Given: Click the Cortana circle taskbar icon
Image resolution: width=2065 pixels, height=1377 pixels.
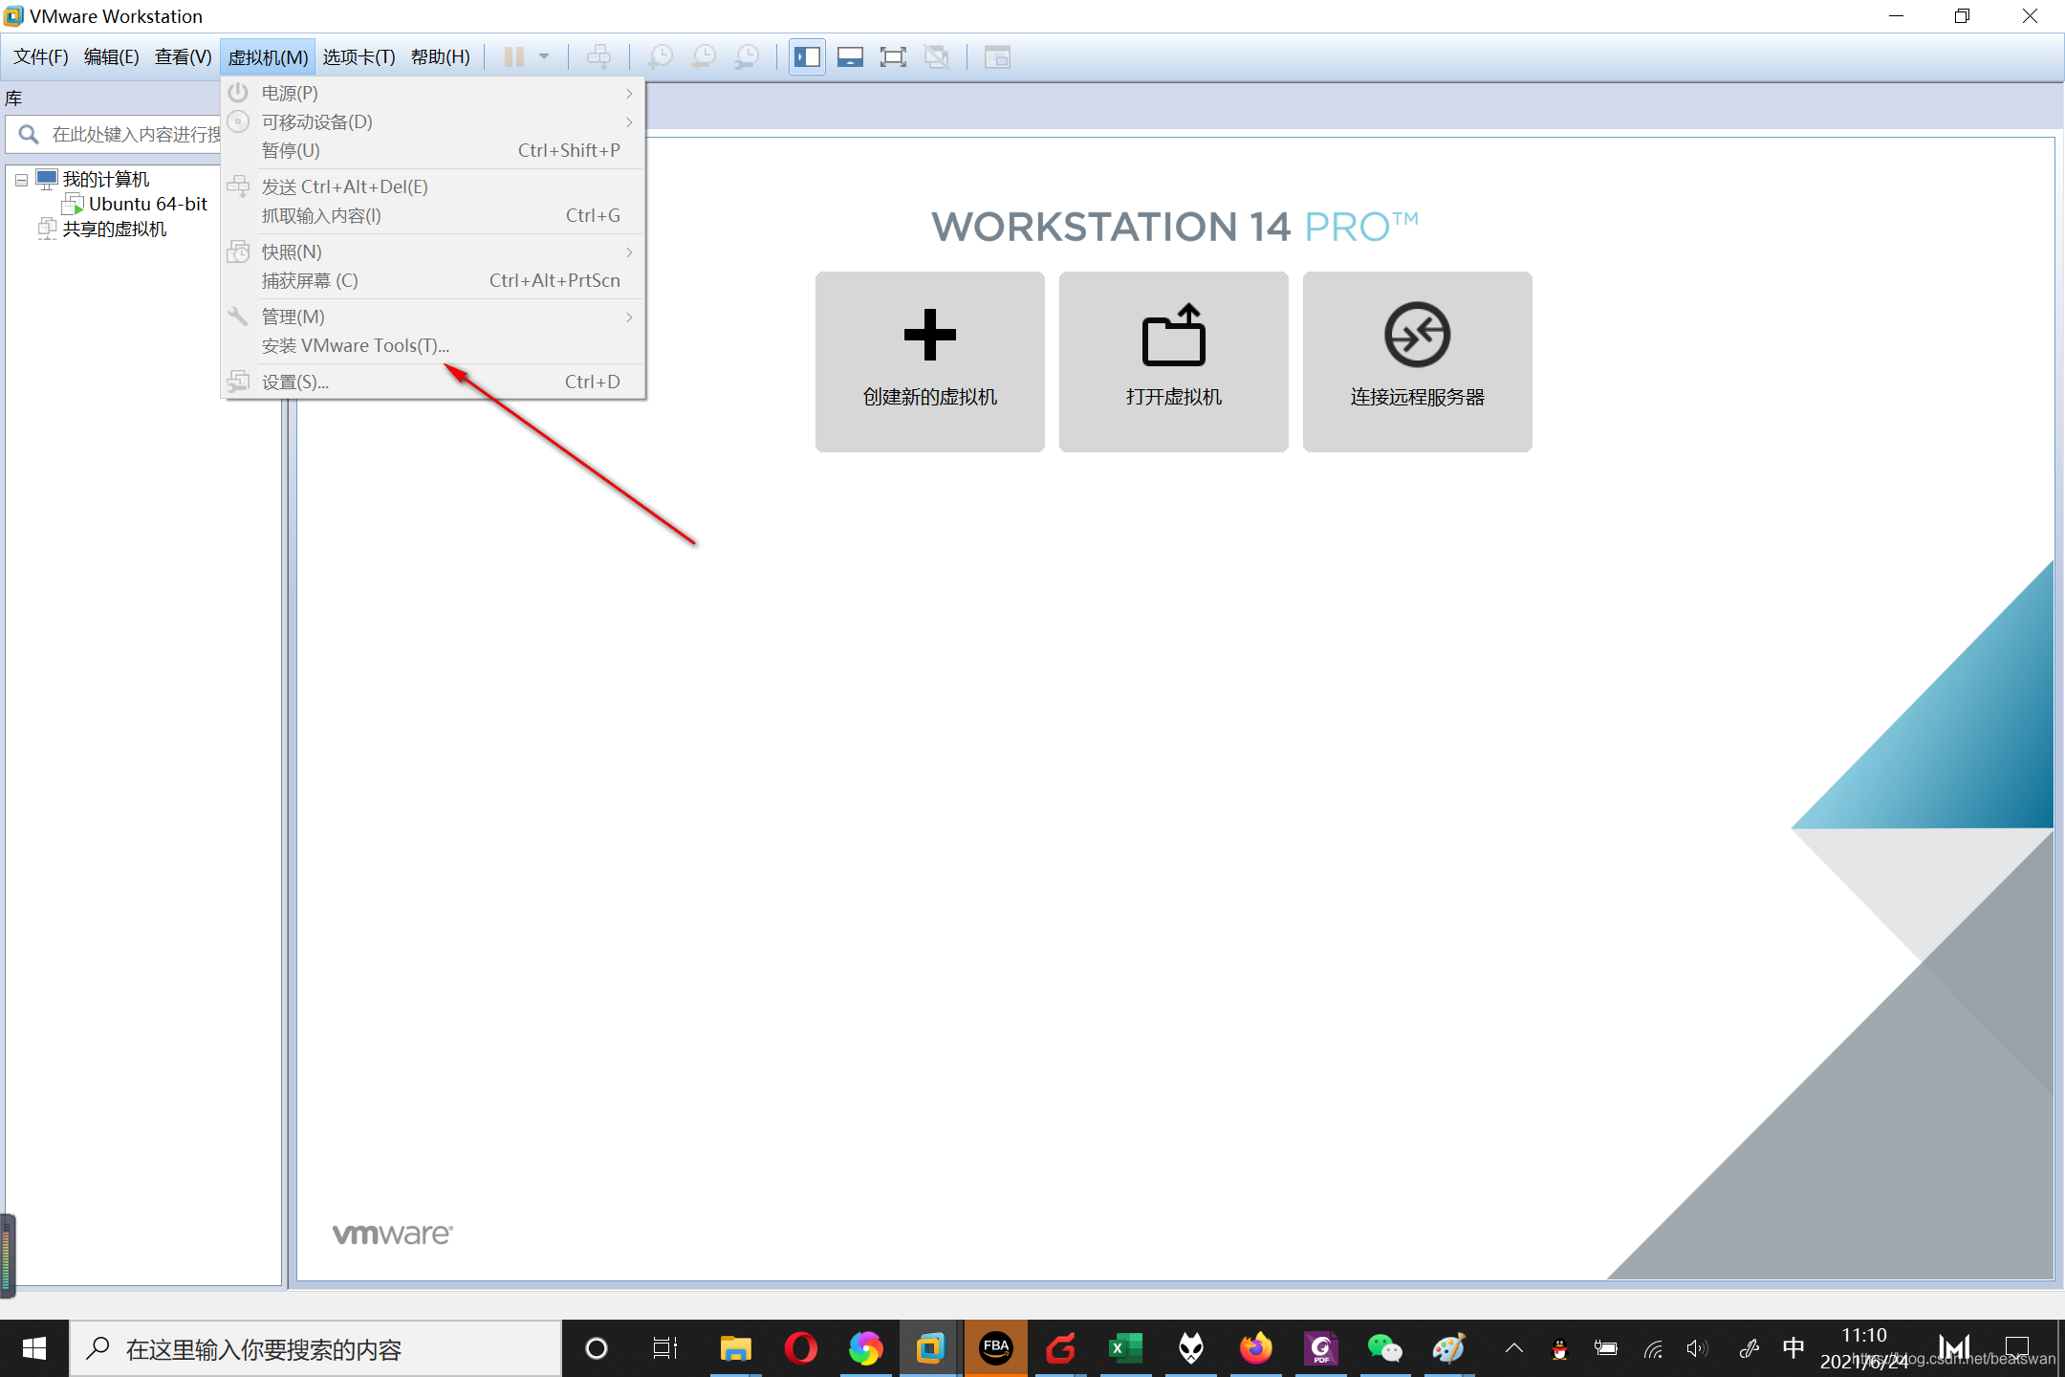Looking at the screenshot, I should point(597,1348).
